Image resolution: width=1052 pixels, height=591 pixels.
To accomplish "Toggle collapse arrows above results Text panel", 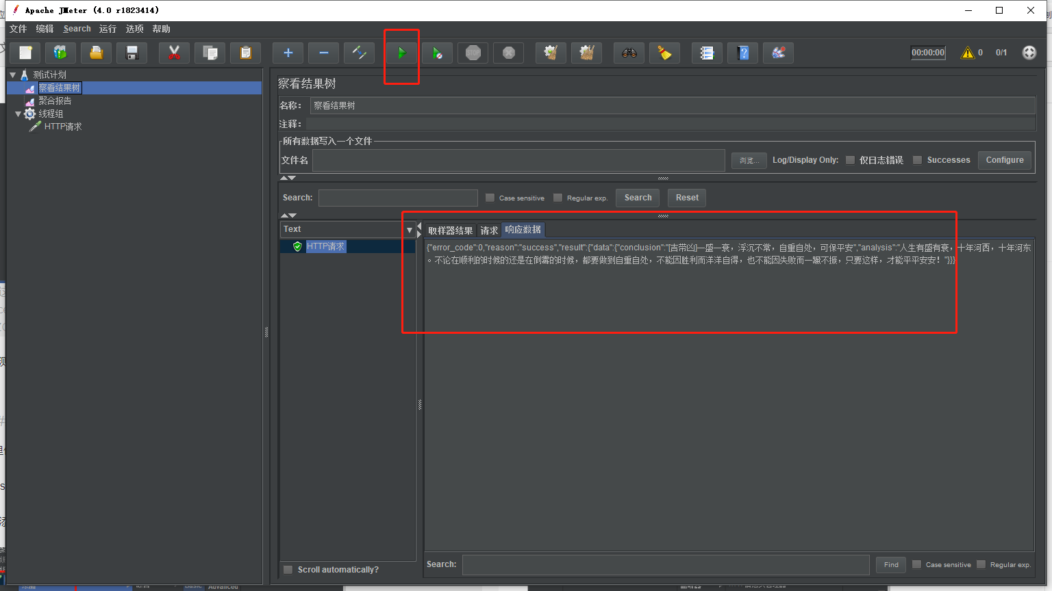I will pos(288,215).
